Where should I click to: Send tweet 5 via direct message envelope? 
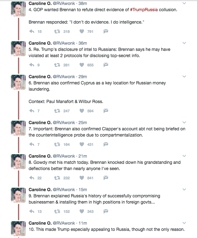(x=106, y=65)
